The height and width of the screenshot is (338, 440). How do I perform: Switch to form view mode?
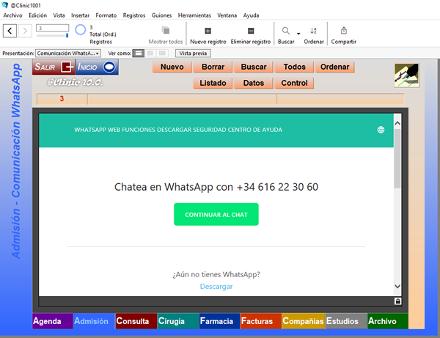(139, 53)
